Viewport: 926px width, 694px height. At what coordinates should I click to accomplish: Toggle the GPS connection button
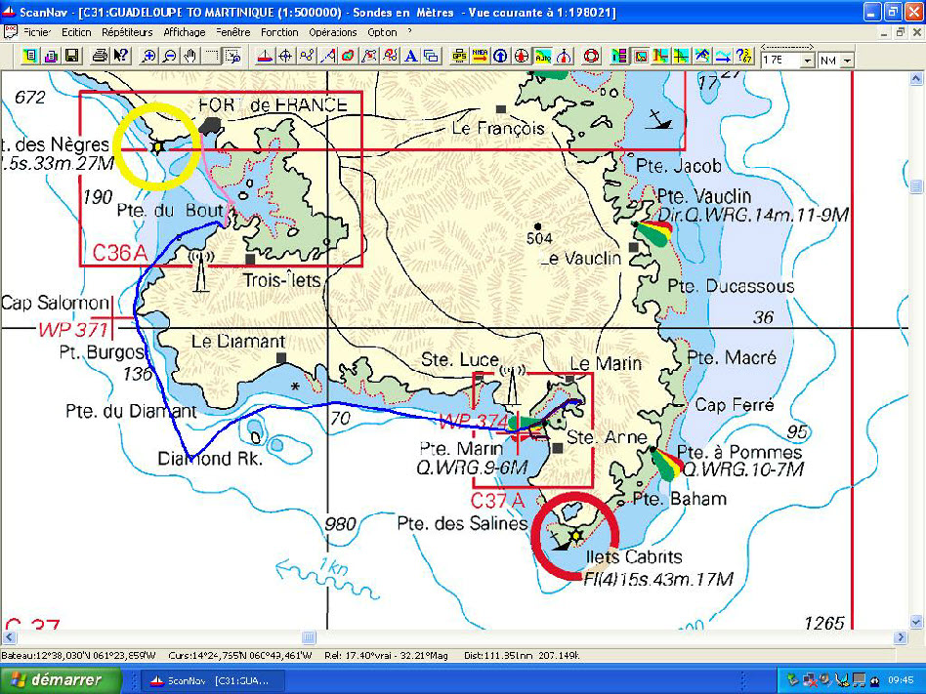(459, 56)
